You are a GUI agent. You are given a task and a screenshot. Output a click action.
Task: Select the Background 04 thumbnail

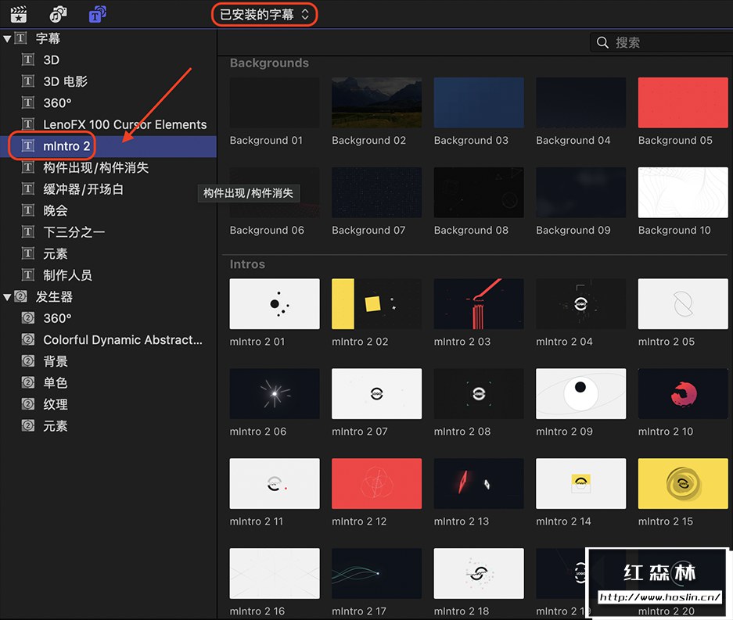point(580,102)
